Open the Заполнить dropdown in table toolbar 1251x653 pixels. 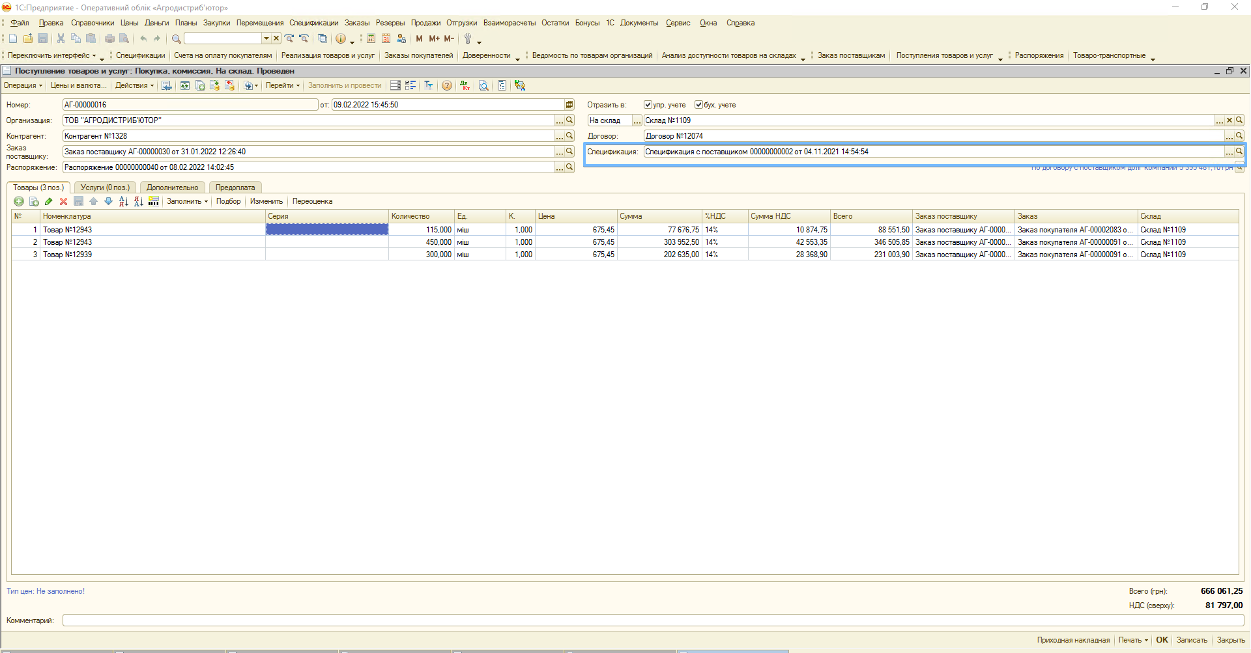187,202
